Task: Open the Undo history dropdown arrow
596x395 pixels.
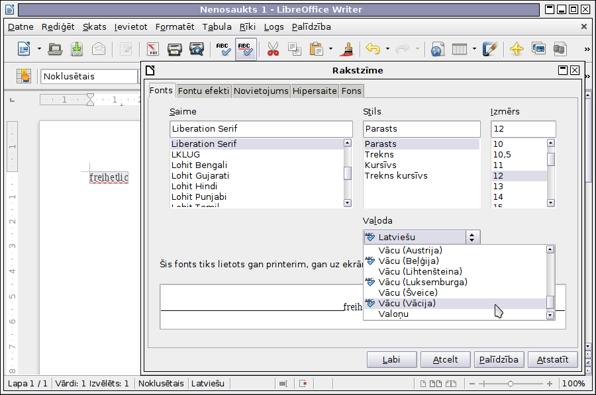Action: click(387, 49)
